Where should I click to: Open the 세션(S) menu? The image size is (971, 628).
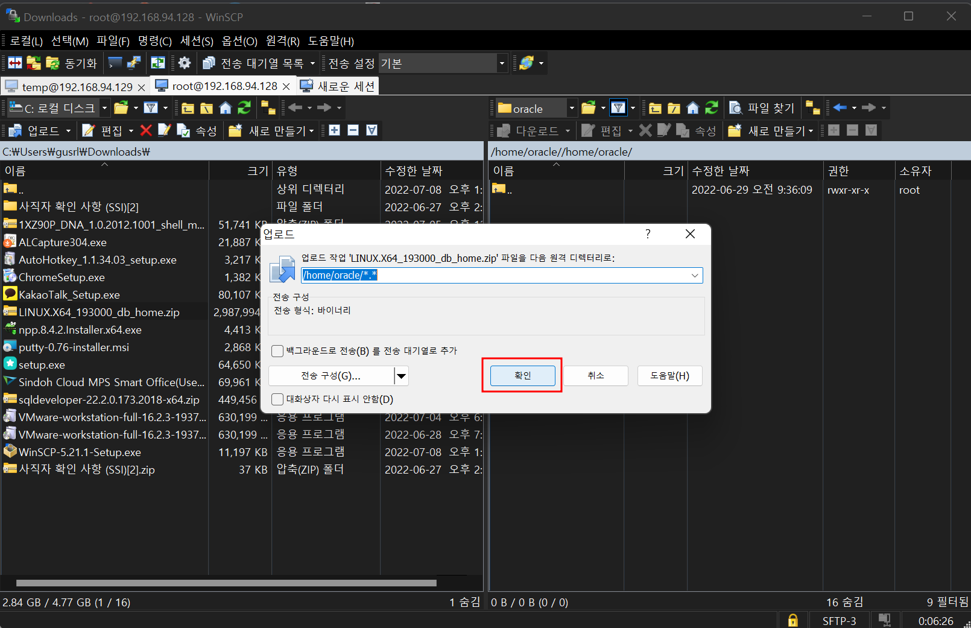click(197, 41)
